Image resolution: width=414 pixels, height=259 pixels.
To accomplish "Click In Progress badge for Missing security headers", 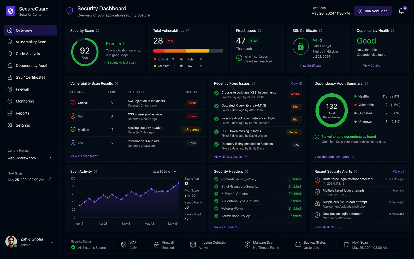I will point(191,129).
